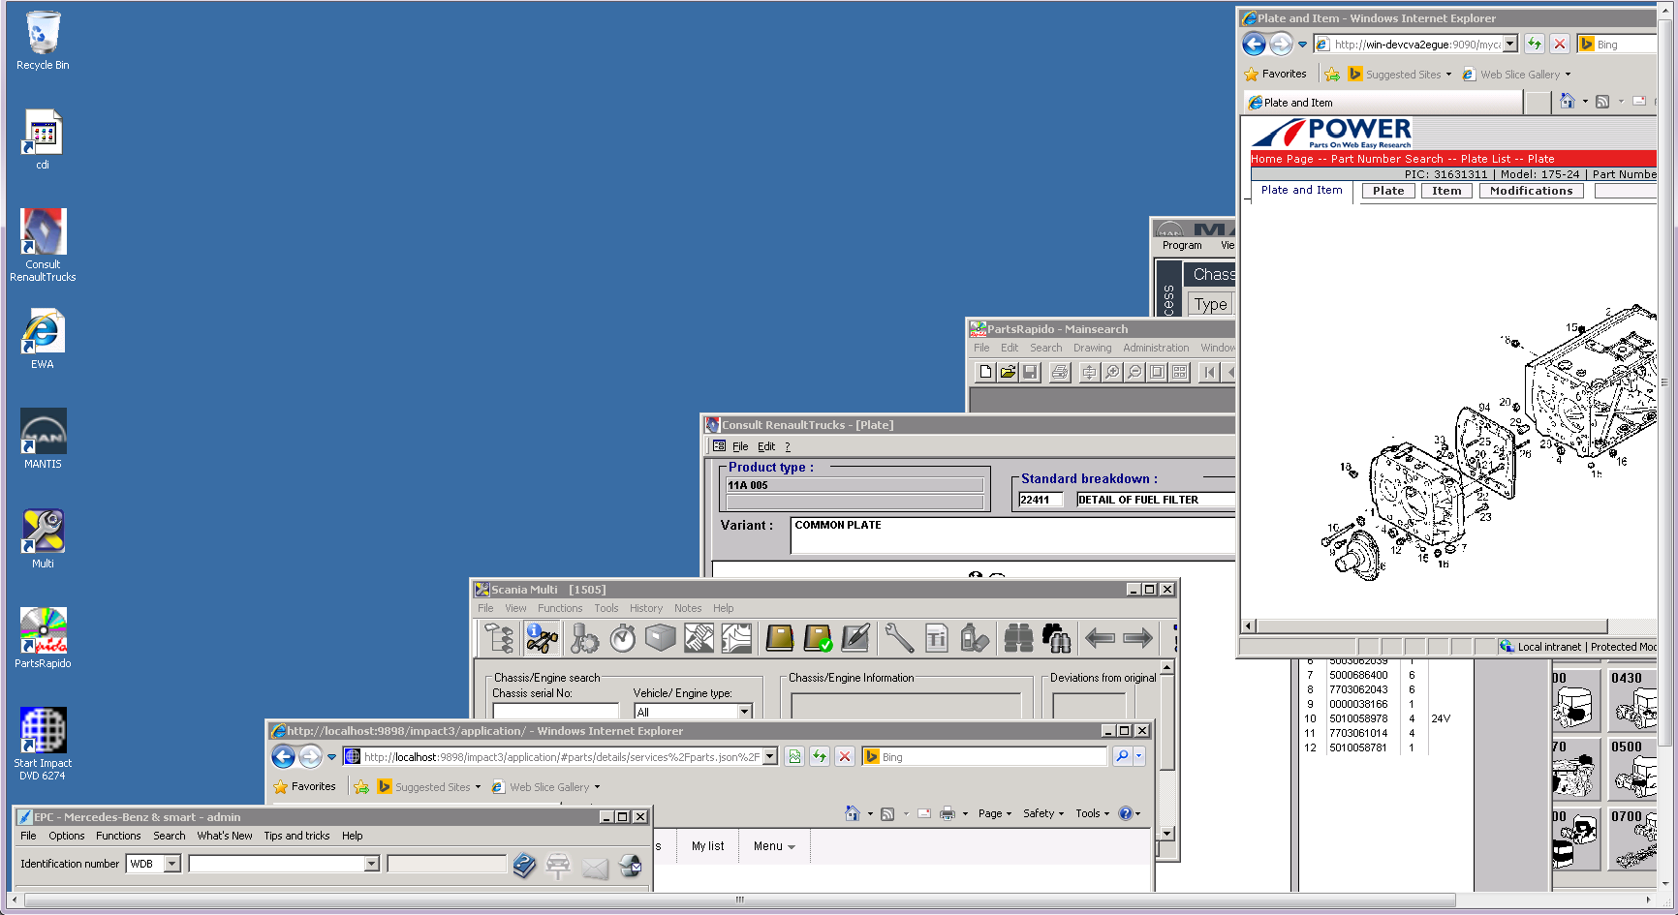Open the WDB identification number dropdown
1678x915 pixels.
click(x=171, y=864)
